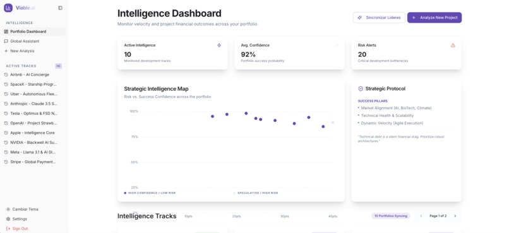The width and height of the screenshot is (509, 233).
Task: Go to the previous page of tracks
Action: [x=421, y=216]
